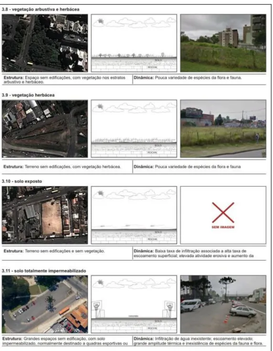Open profile diagram of section 3.8
Screen dimensions: 273x351
pos(134,43)
